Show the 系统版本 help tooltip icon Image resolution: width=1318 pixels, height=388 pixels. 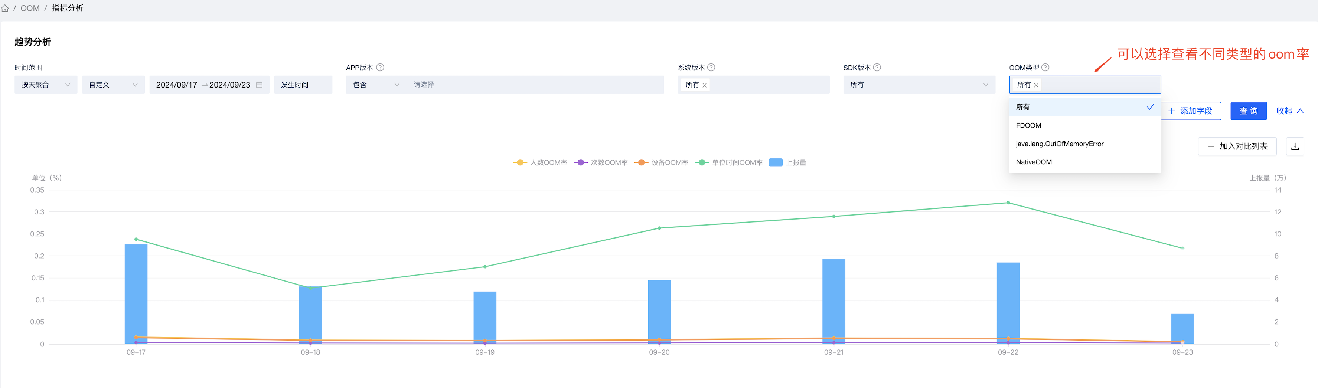(711, 68)
